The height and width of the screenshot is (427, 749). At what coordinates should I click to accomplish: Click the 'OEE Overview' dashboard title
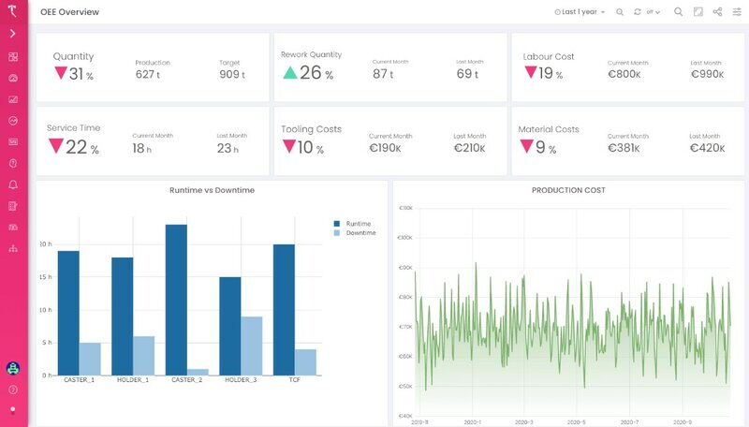[x=69, y=12]
